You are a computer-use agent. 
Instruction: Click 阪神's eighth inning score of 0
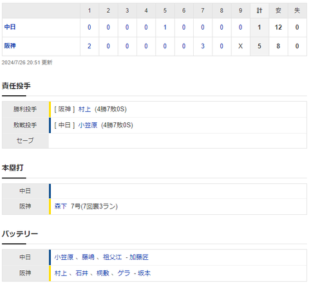pos(221,46)
